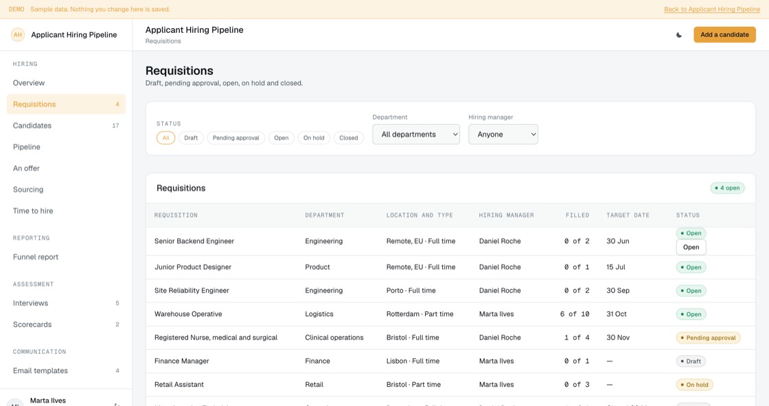This screenshot has width=769, height=406.
Task: Open An offer in the sidebar
Action: tap(66, 168)
